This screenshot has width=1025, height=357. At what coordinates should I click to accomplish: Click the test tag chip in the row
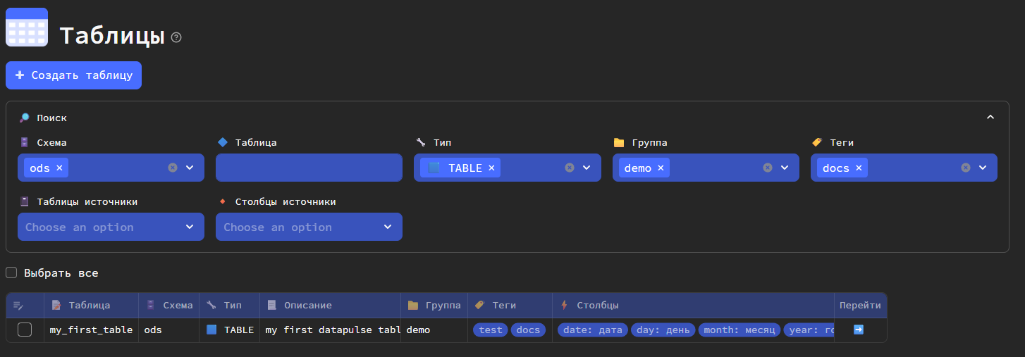click(491, 330)
